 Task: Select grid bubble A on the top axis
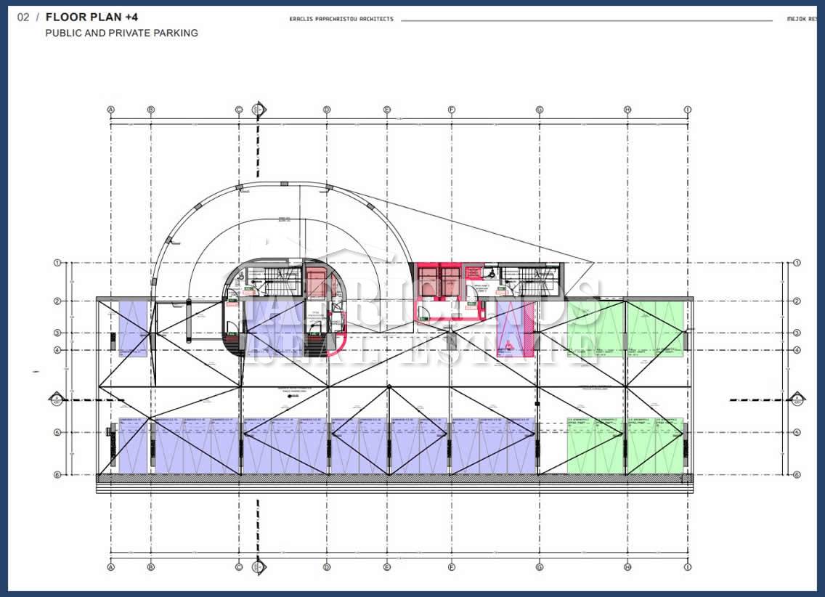[111, 110]
